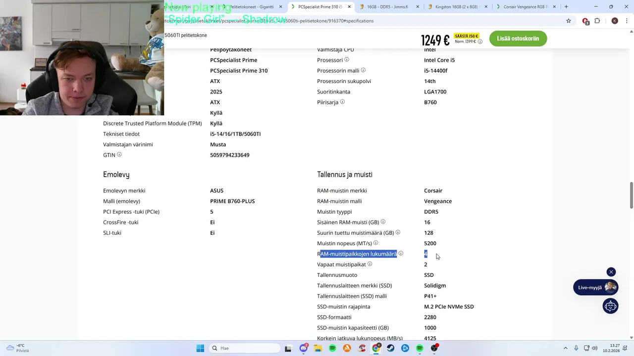634x356 pixels.
Task: Open the browser Extensions puzzle menu
Action: pos(597,21)
